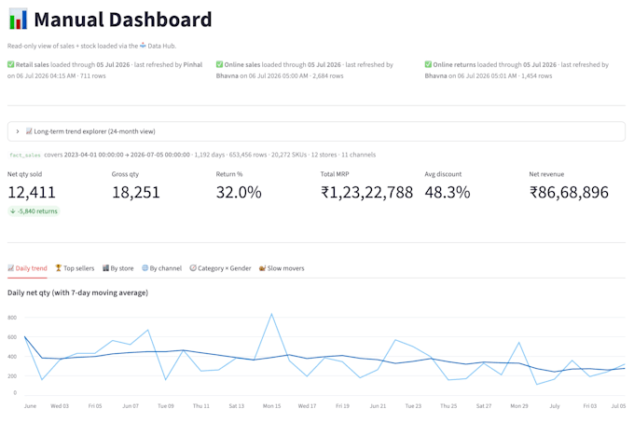Click the Data Hub icon in subtitle
The height and width of the screenshot is (422, 634).
[x=143, y=46]
